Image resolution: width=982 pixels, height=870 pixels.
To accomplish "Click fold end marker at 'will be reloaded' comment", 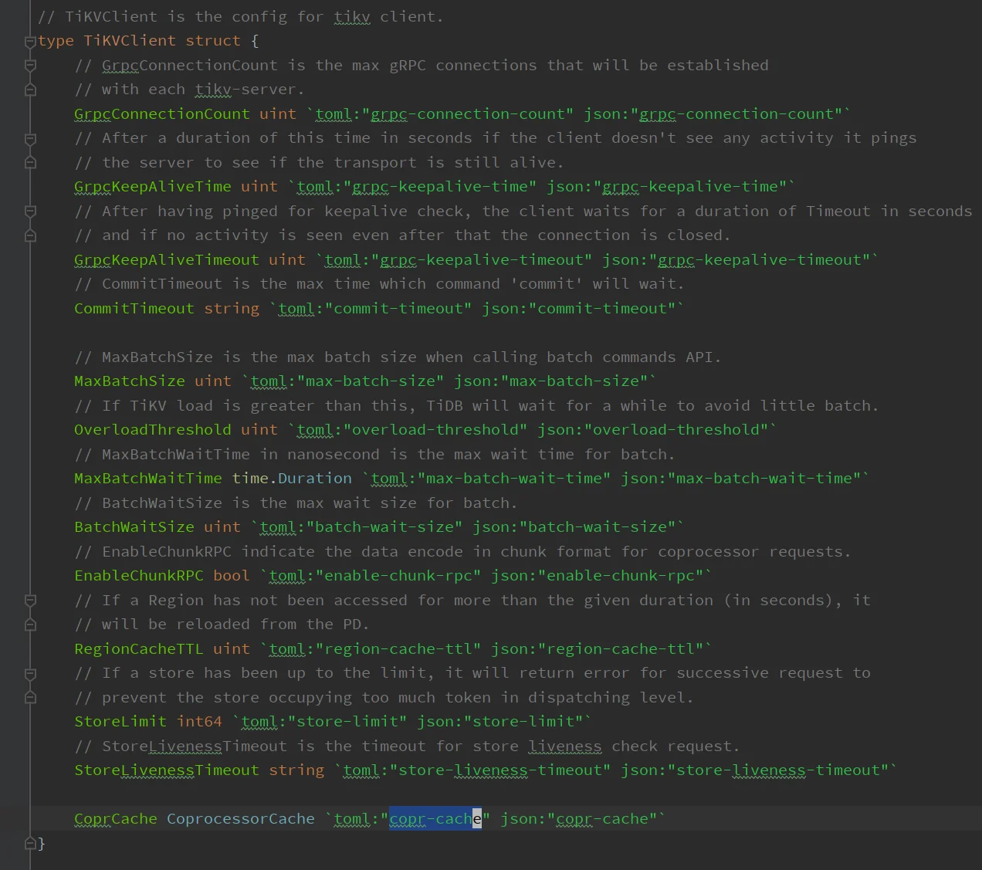I will pos(30,625).
